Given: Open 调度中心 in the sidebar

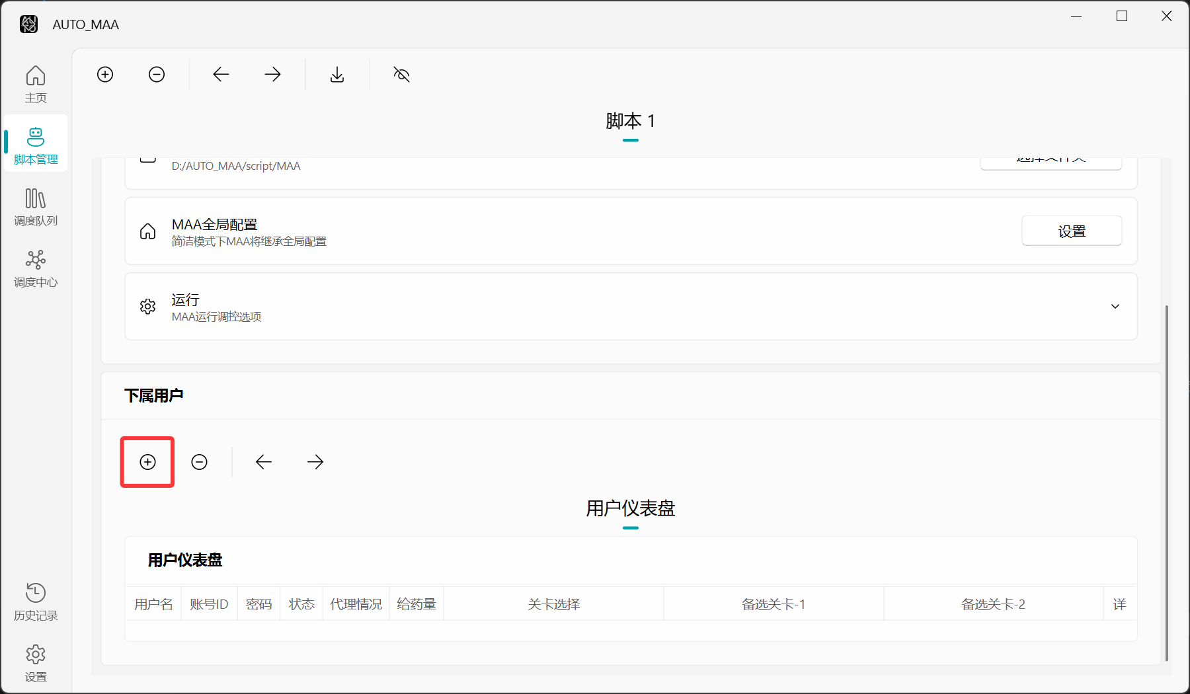Looking at the screenshot, I should pyautogui.click(x=36, y=269).
